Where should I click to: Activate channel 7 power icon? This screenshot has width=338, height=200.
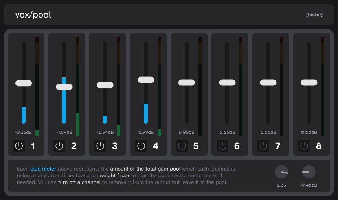[263, 146]
